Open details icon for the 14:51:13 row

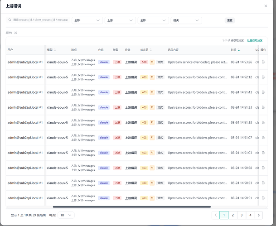[263, 122]
